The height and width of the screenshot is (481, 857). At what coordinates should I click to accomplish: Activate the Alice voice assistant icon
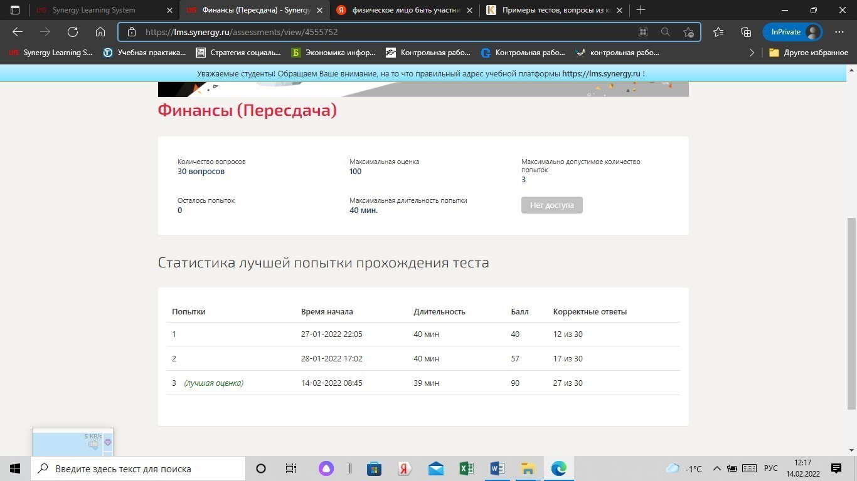pyautogui.click(x=326, y=468)
